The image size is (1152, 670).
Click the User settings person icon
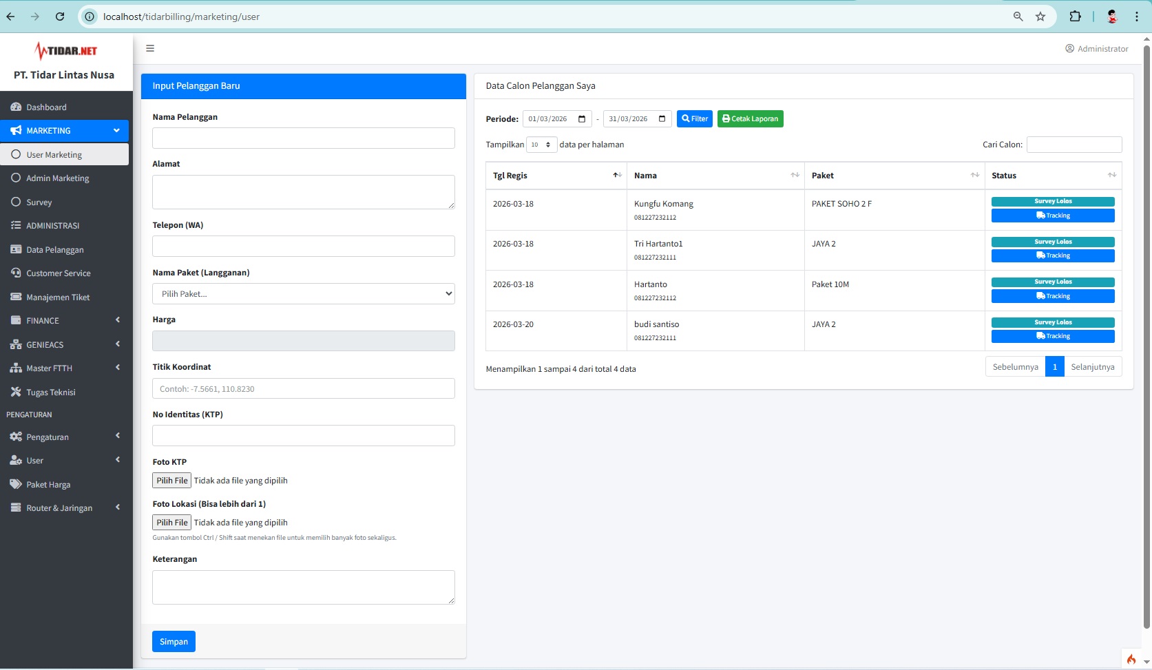16,460
